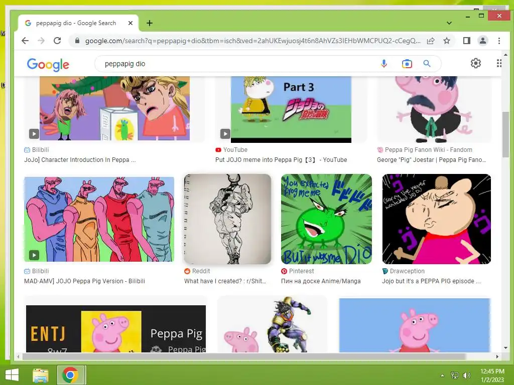The height and width of the screenshot is (385, 514).
Task: Search by image with Google Lens
Action: [x=407, y=64]
